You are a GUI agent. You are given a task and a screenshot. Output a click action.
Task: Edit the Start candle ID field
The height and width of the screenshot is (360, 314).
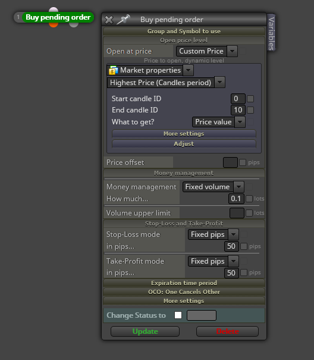(238, 99)
